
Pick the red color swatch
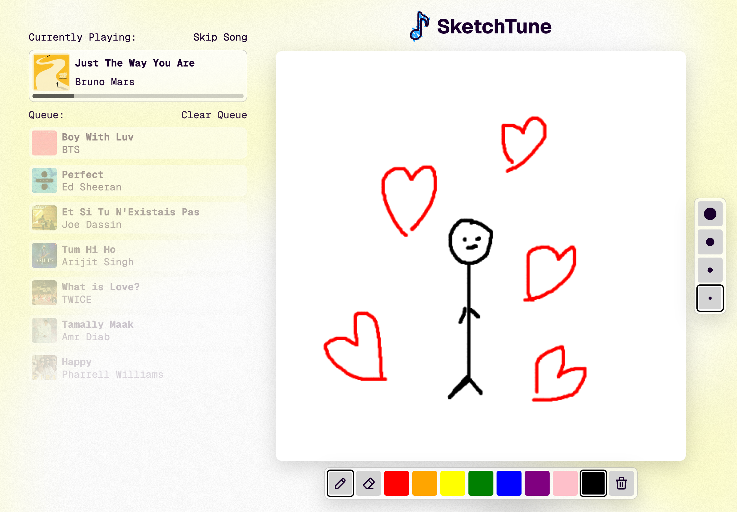(x=396, y=483)
